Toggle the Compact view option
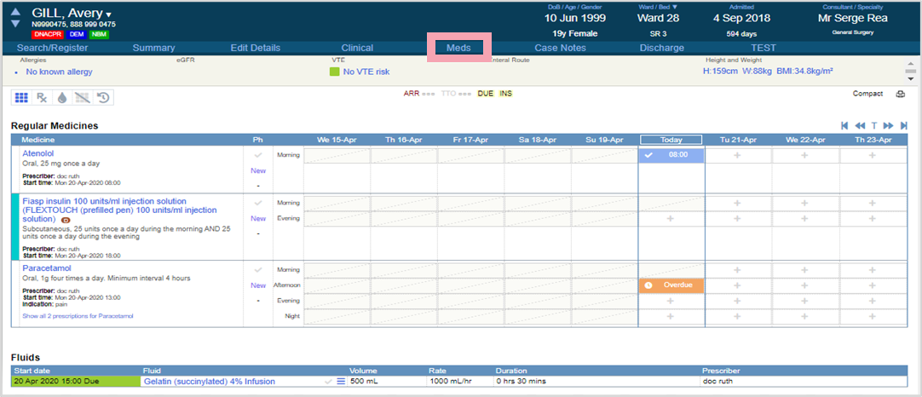The height and width of the screenshot is (397, 922). click(867, 94)
